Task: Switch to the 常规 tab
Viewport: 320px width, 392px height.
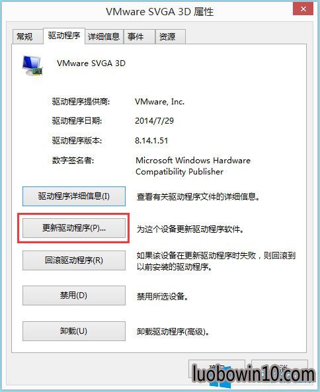Action: (x=24, y=37)
